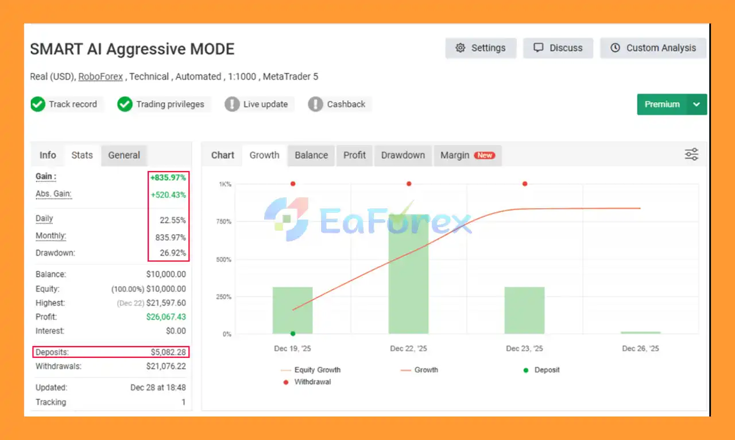Click the Custom Analysis clock icon
Screen dimensions: 735x440
pyautogui.click(x=615, y=48)
